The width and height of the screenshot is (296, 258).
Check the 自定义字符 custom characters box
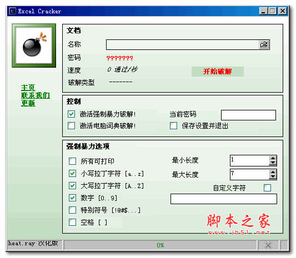[267, 188]
